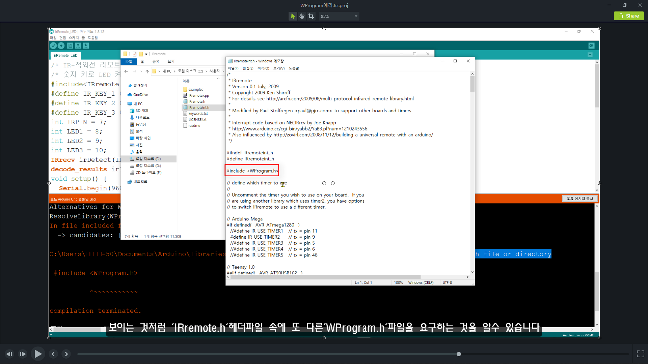Step forward one frame

coord(23,354)
